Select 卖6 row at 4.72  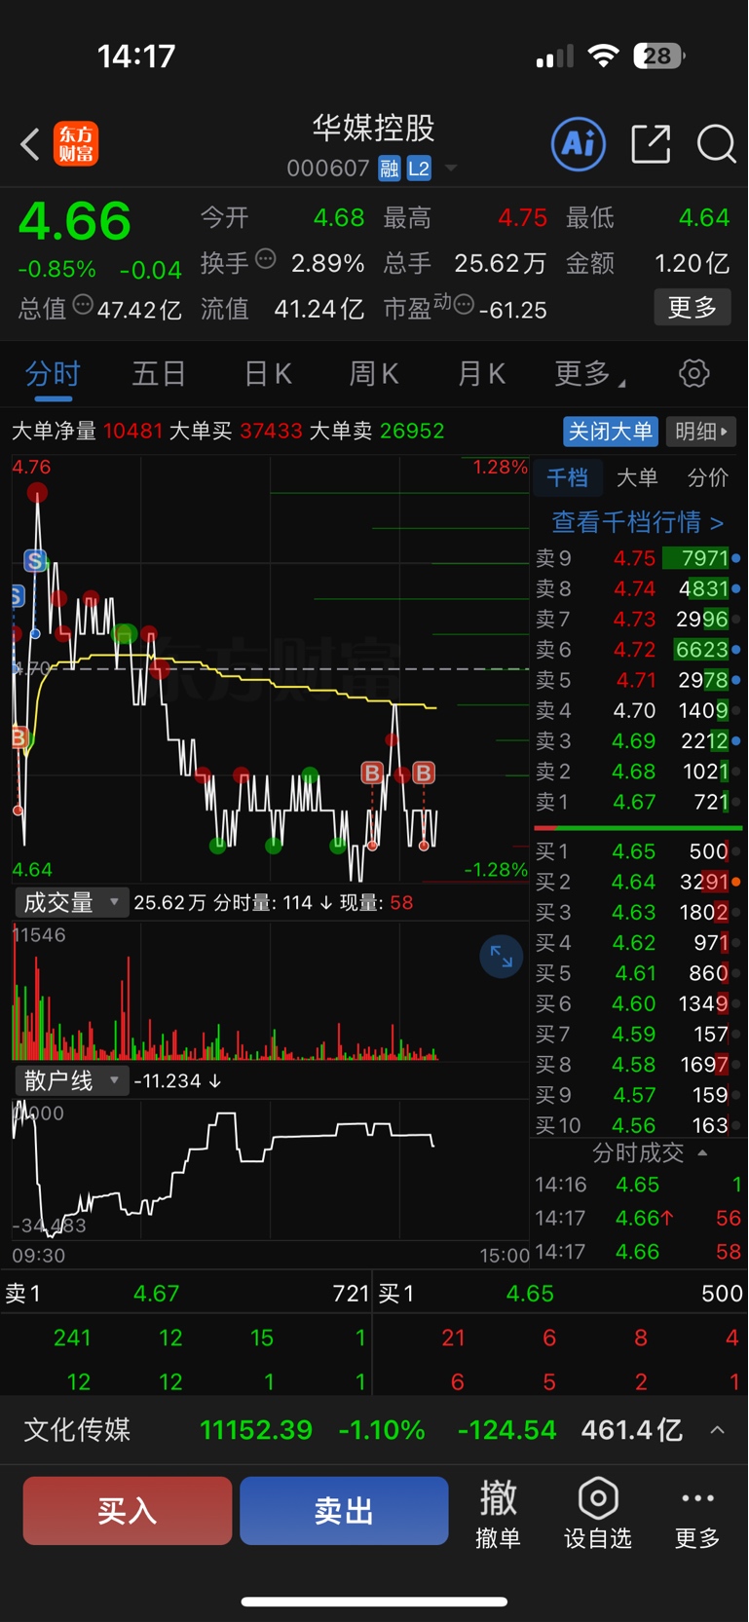pyautogui.click(x=638, y=649)
